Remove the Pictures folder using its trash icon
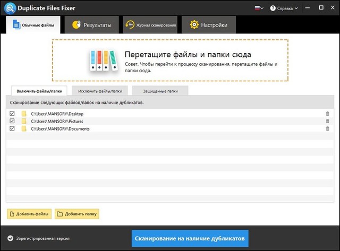This screenshot has height=251, width=340. 327,121
